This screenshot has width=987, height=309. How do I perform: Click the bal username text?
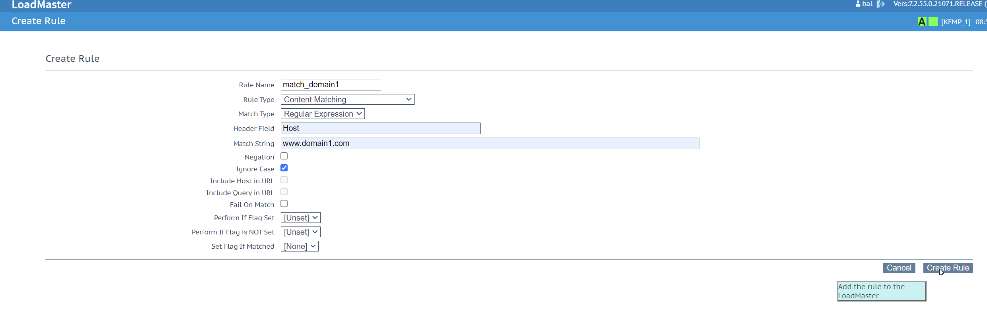pos(867,4)
